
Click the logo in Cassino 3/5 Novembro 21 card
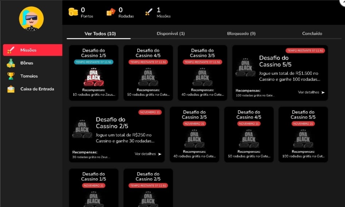[194, 138]
